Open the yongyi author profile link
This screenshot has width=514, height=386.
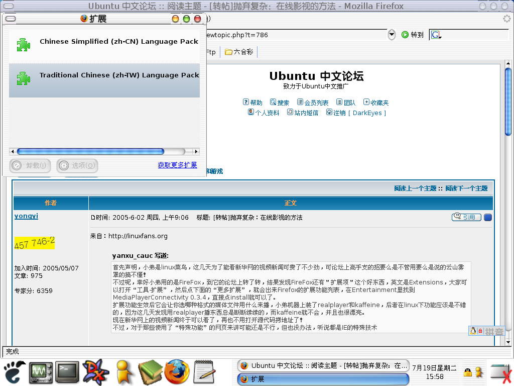point(26,216)
